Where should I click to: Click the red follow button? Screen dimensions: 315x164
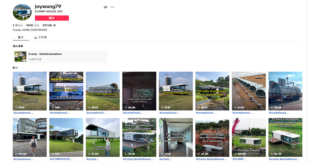click(x=52, y=18)
